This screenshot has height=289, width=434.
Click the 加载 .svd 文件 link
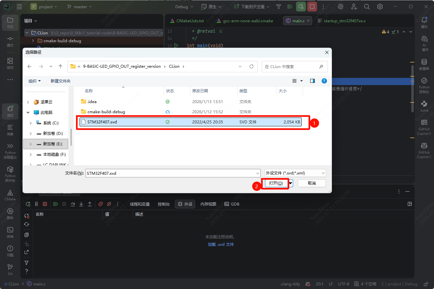tap(221, 244)
